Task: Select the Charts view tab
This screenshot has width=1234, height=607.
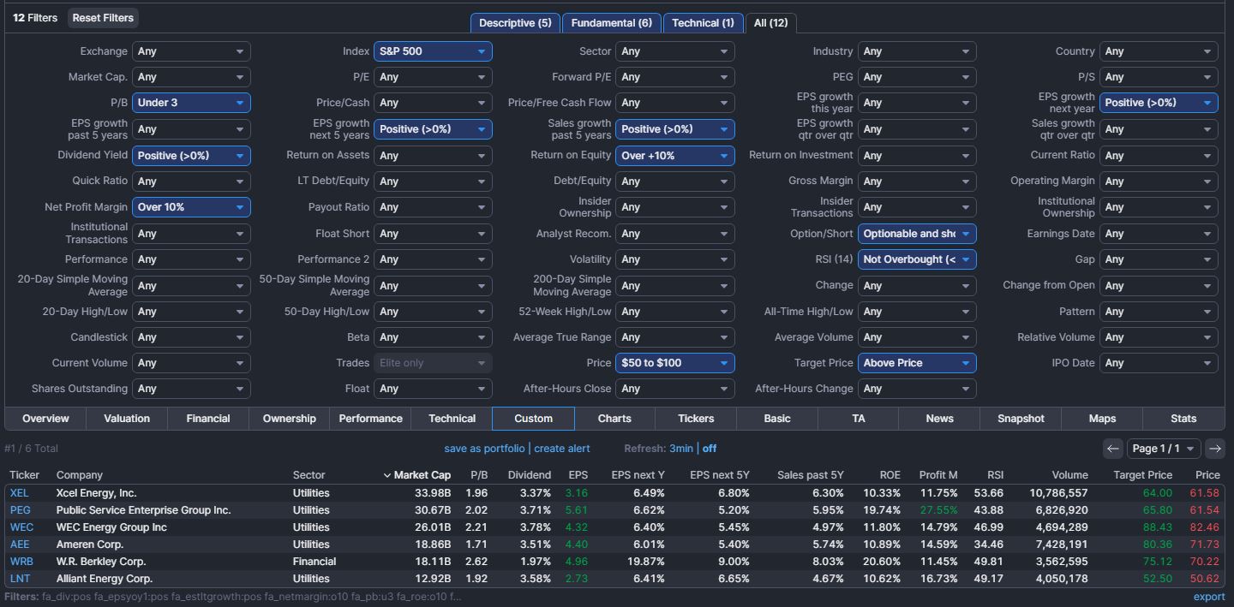Action: (x=614, y=419)
